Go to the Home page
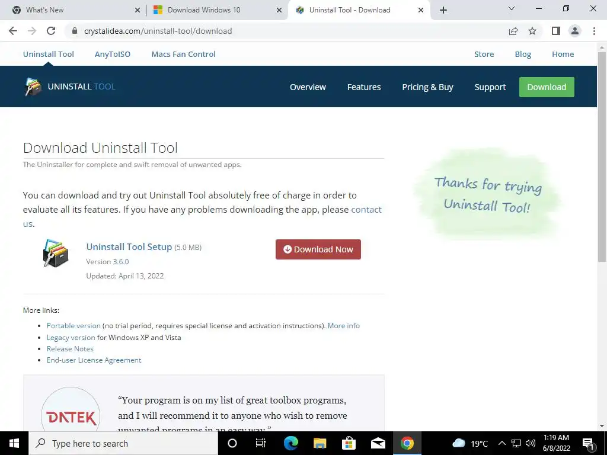Image resolution: width=607 pixels, height=455 pixels. (563, 54)
